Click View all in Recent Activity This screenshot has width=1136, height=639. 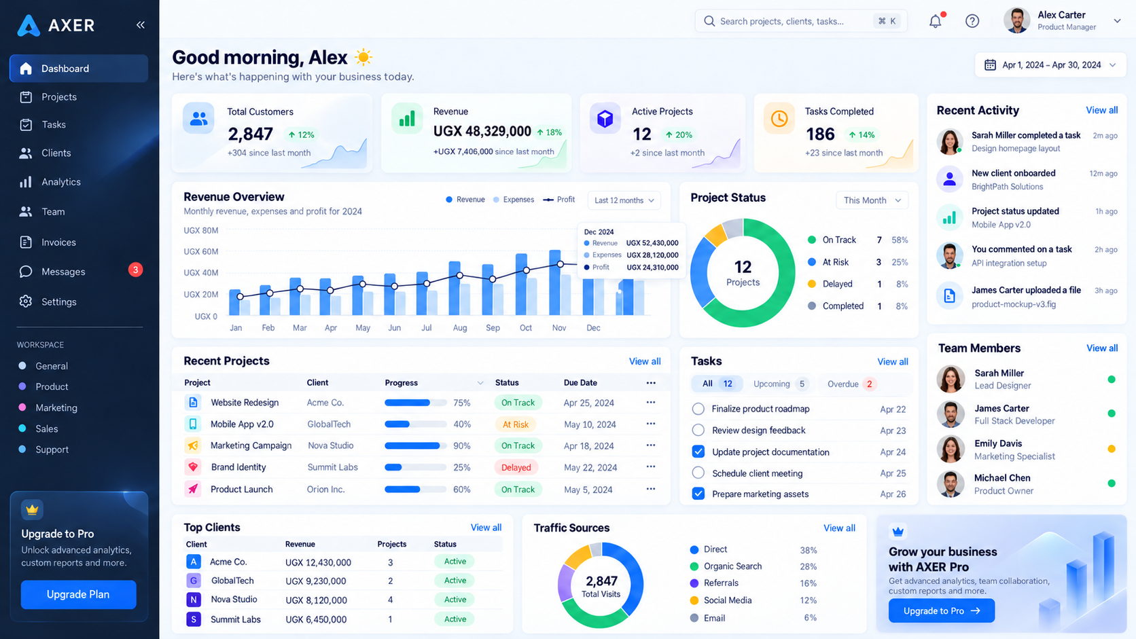[x=1101, y=110]
